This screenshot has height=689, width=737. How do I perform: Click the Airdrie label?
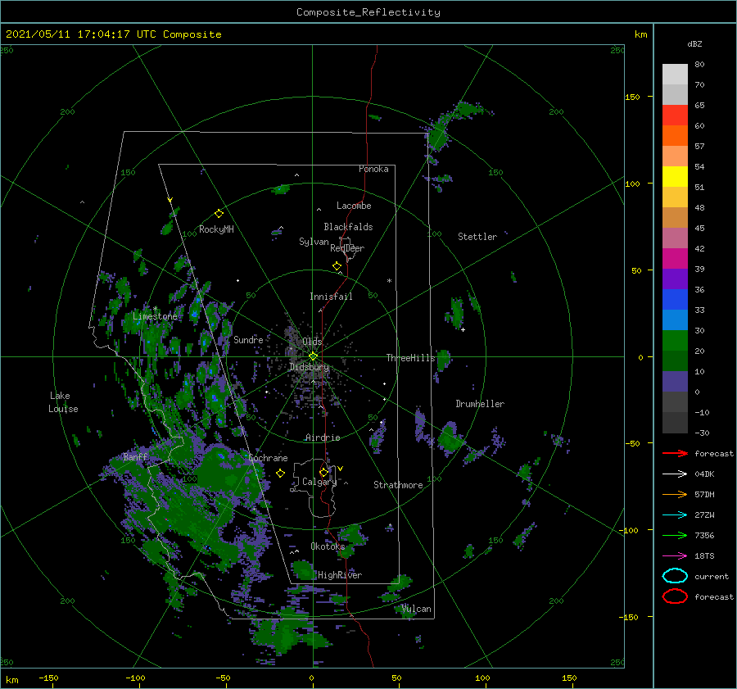[323, 437]
